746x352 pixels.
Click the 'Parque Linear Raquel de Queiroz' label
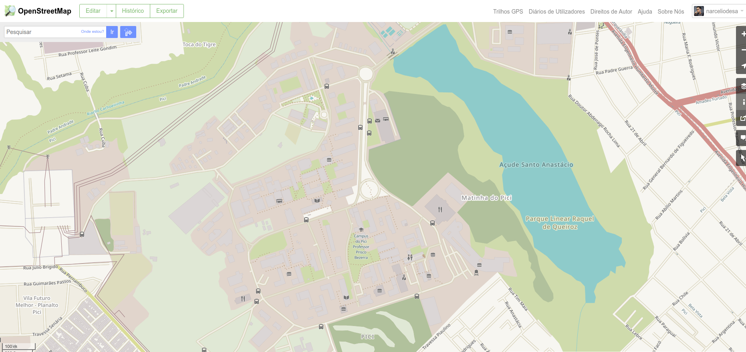(560, 223)
